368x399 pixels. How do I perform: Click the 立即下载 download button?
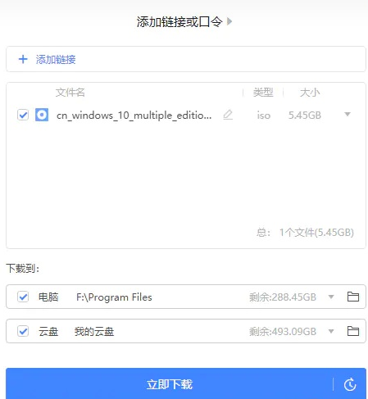pyautogui.click(x=170, y=384)
